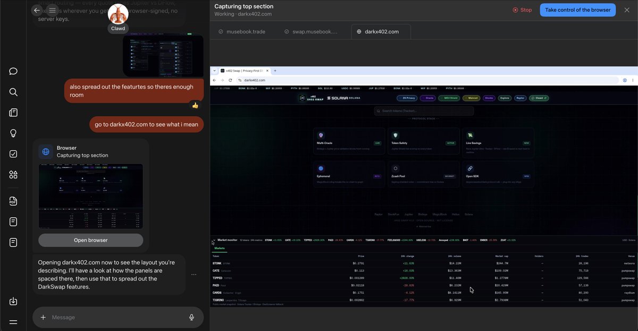Viewport: 638px width, 331px height.
Task: Collapse the Market monitor panel chevron
Action: (213, 240)
